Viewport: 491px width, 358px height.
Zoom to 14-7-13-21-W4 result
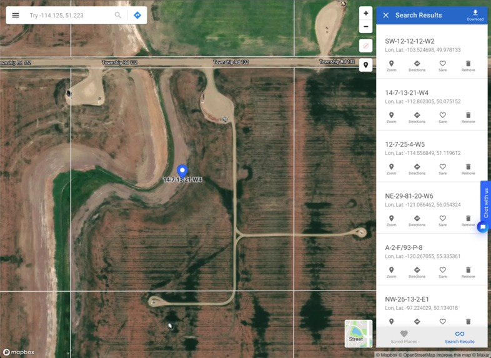[x=391, y=117]
